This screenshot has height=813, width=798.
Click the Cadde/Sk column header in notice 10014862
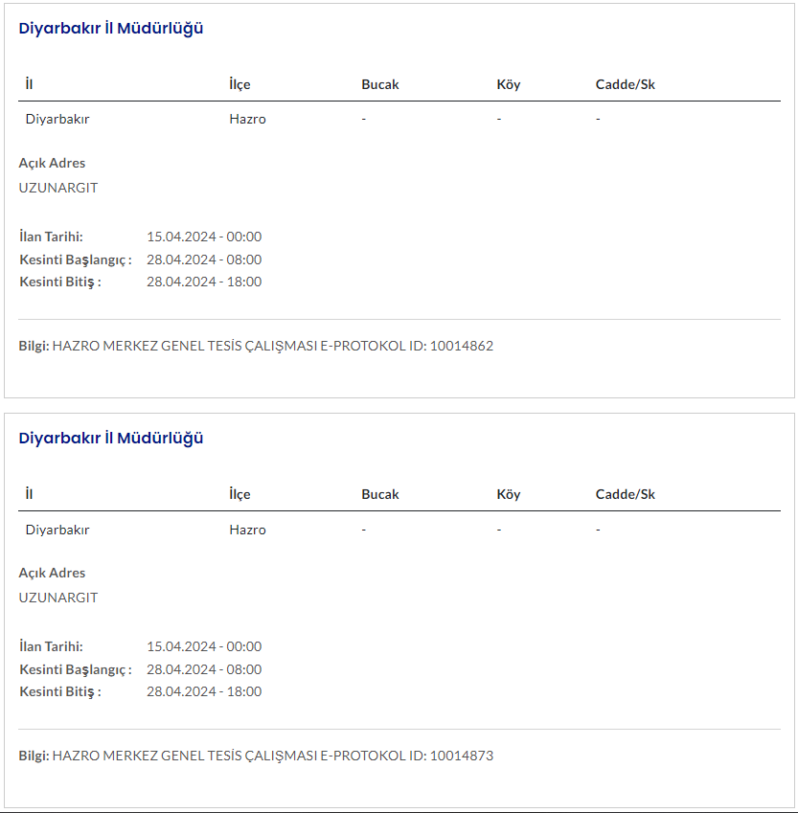(625, 84)
